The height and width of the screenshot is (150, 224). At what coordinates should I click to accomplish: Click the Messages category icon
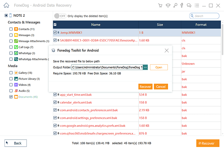[x=16, y=35]
